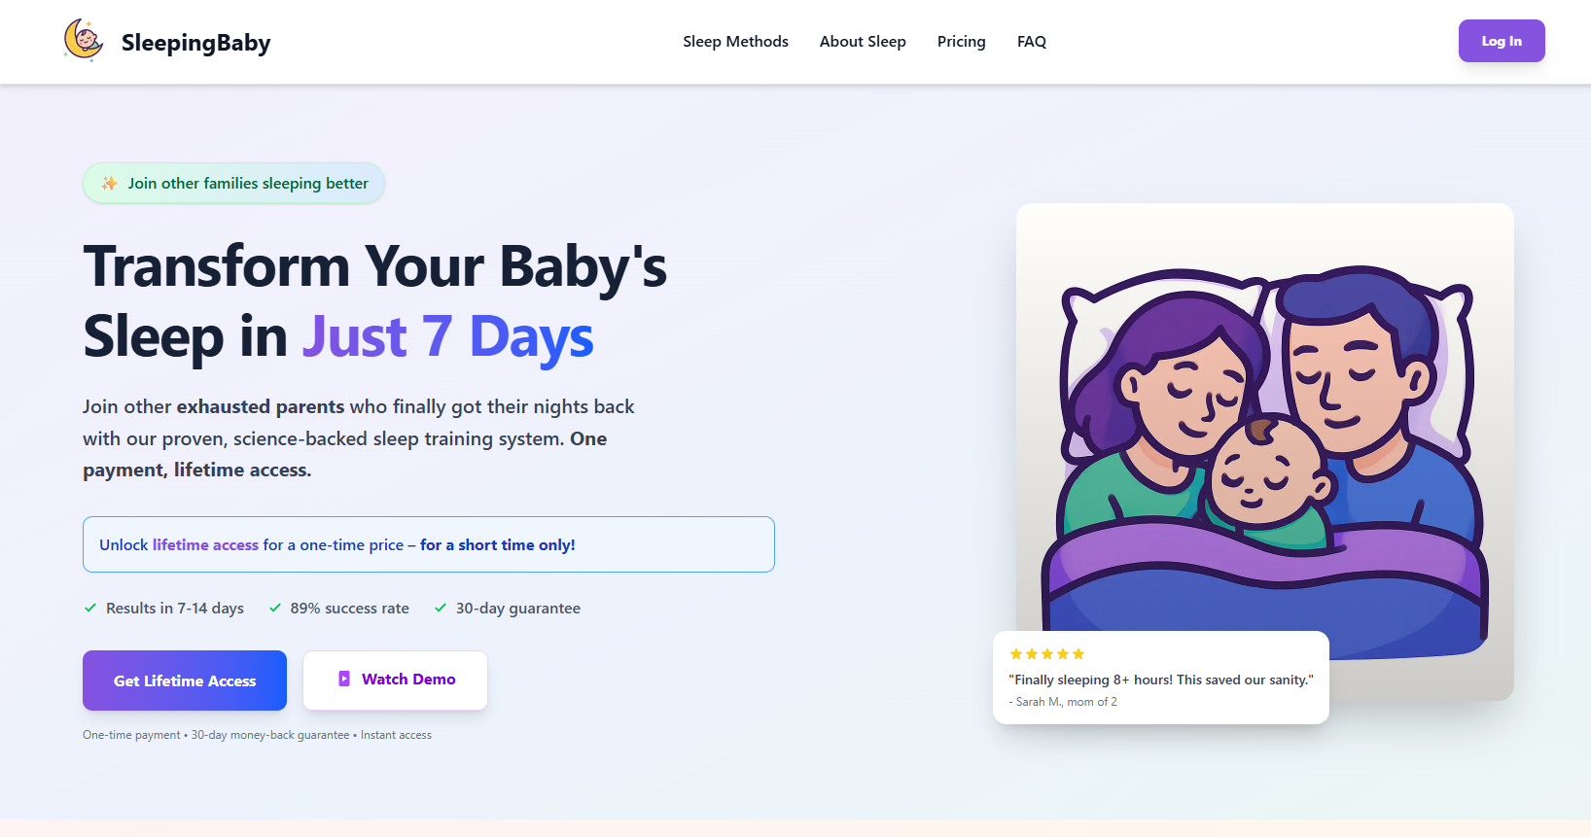Viewport: 1591px width, 837px height.
Task: Click Sarah M.'s testimonial card
Action: (1160, 678)
